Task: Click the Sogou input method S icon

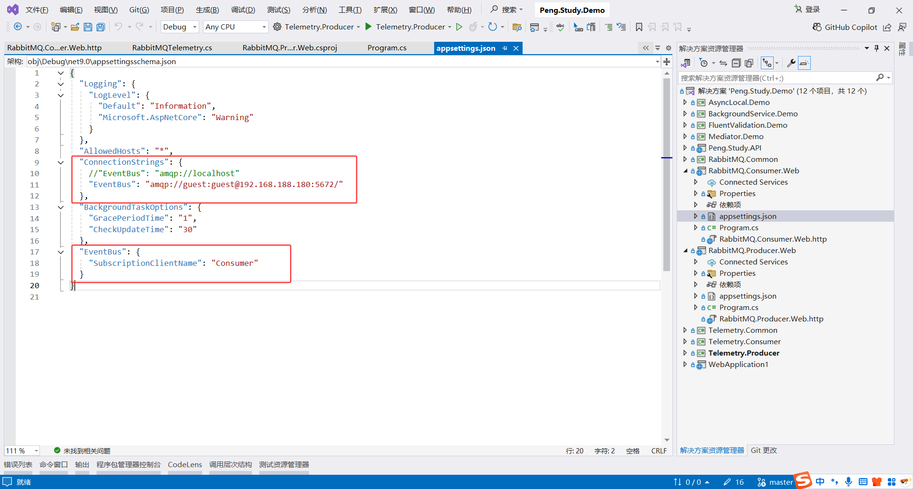Action: coord(803,480)
